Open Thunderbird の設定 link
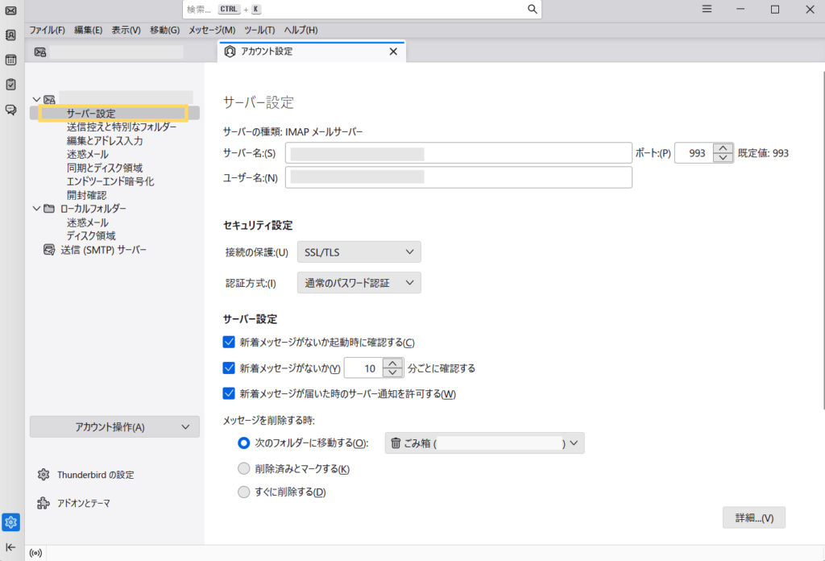Image resolution: width=825 pixels, height=561 pixels. [x=95, y=475]
